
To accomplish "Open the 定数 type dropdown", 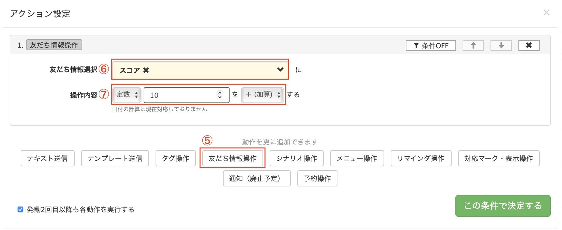I will [127, 95].
